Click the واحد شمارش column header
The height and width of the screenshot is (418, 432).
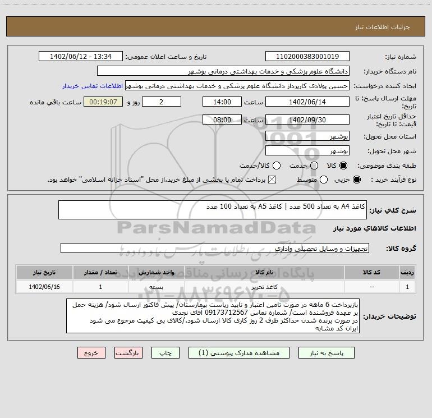coord(156,272)
